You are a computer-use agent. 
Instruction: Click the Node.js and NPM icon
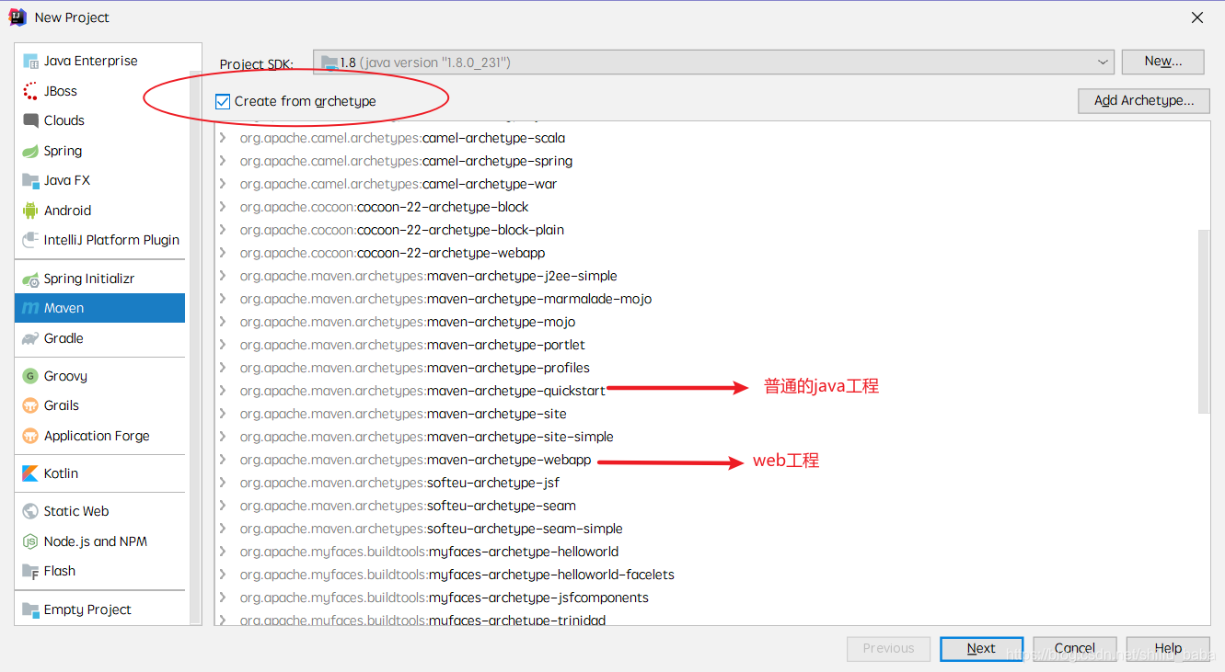(30, 541)
